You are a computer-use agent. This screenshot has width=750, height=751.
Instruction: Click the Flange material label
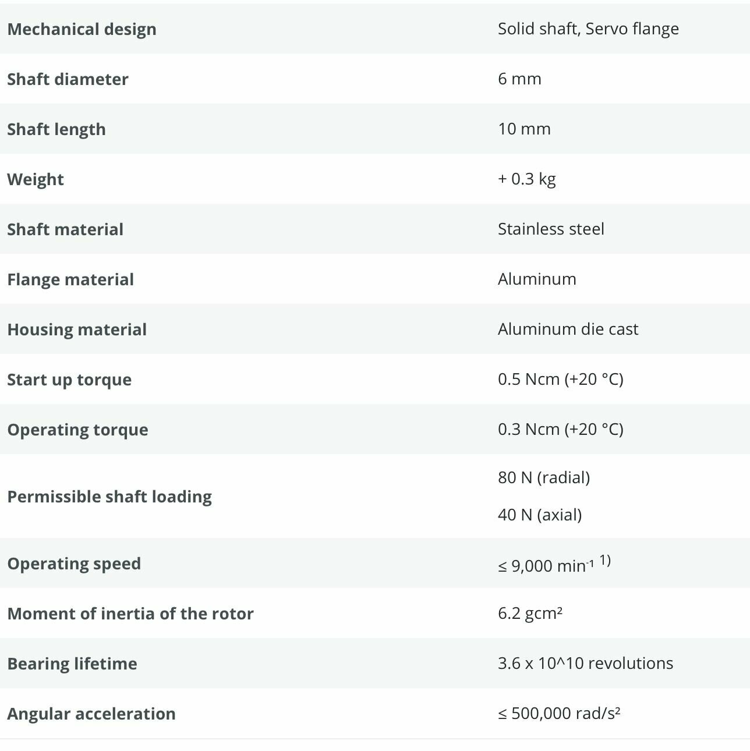coord(70,279)
